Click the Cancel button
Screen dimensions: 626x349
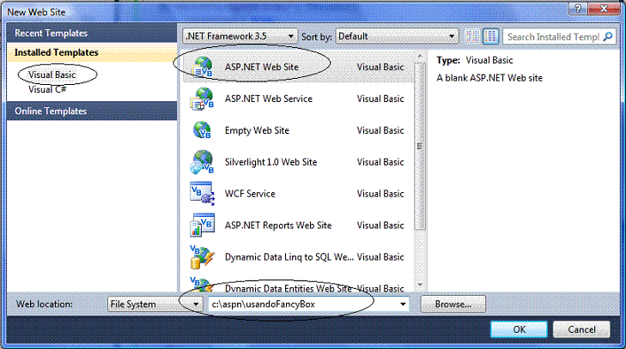click(581, 329)
